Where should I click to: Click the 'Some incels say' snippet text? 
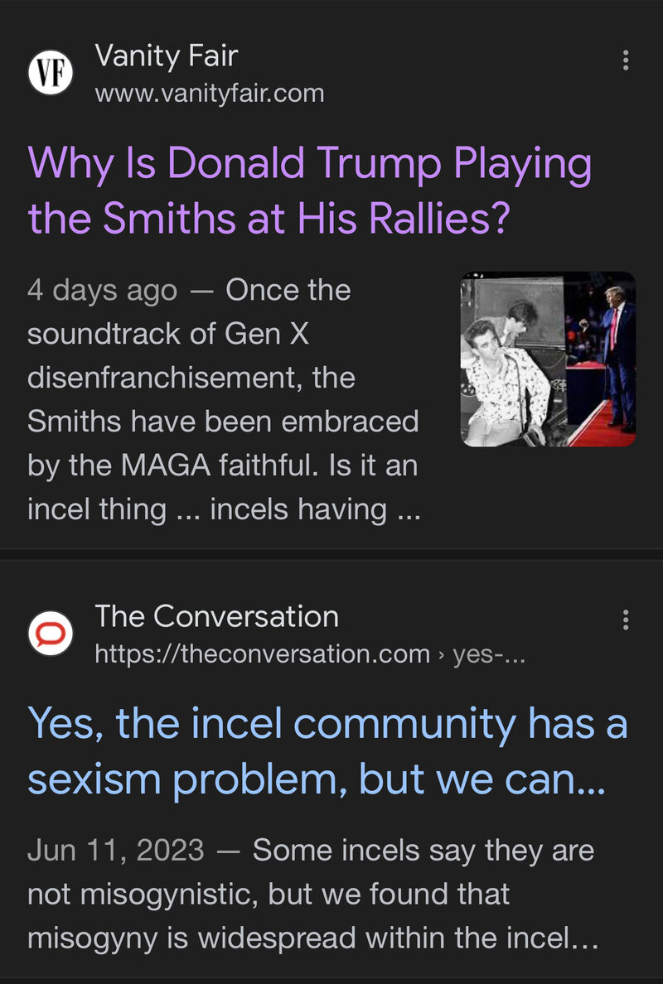(x=423, y=851)
